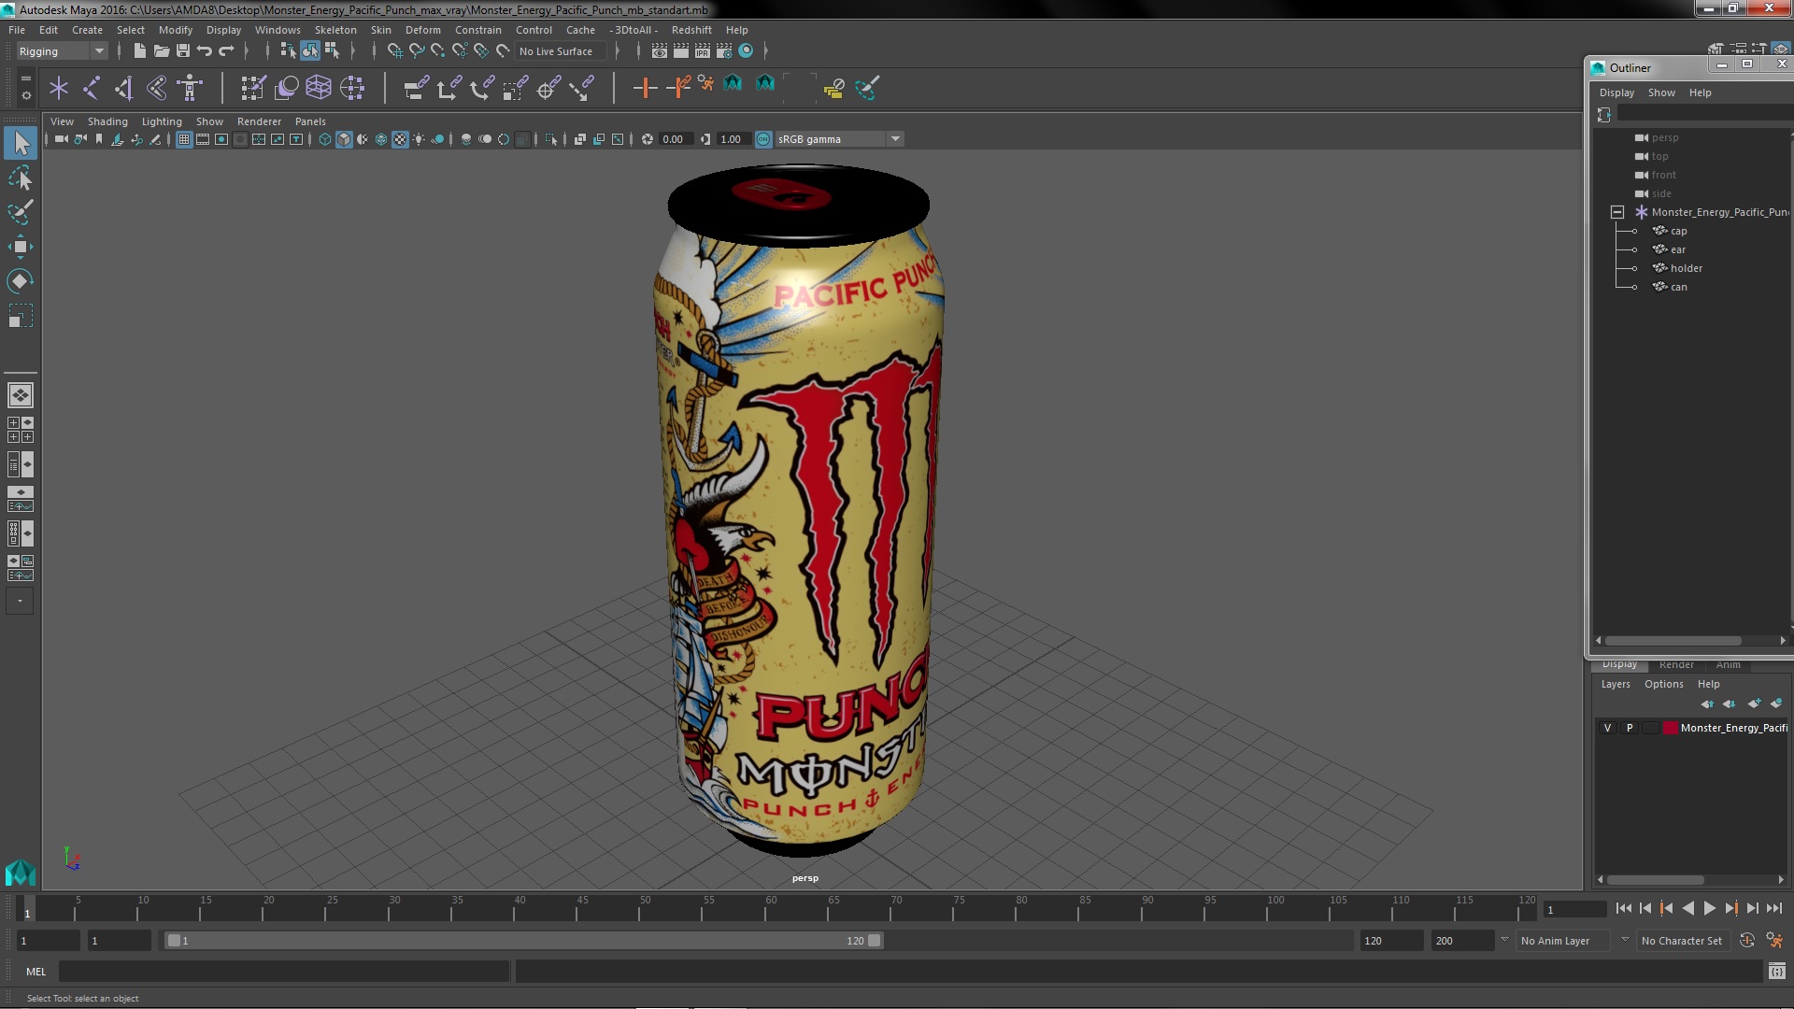Click the playback range slider bar
Viewport: 1794px width, 1009px height.
pos(523,941)
